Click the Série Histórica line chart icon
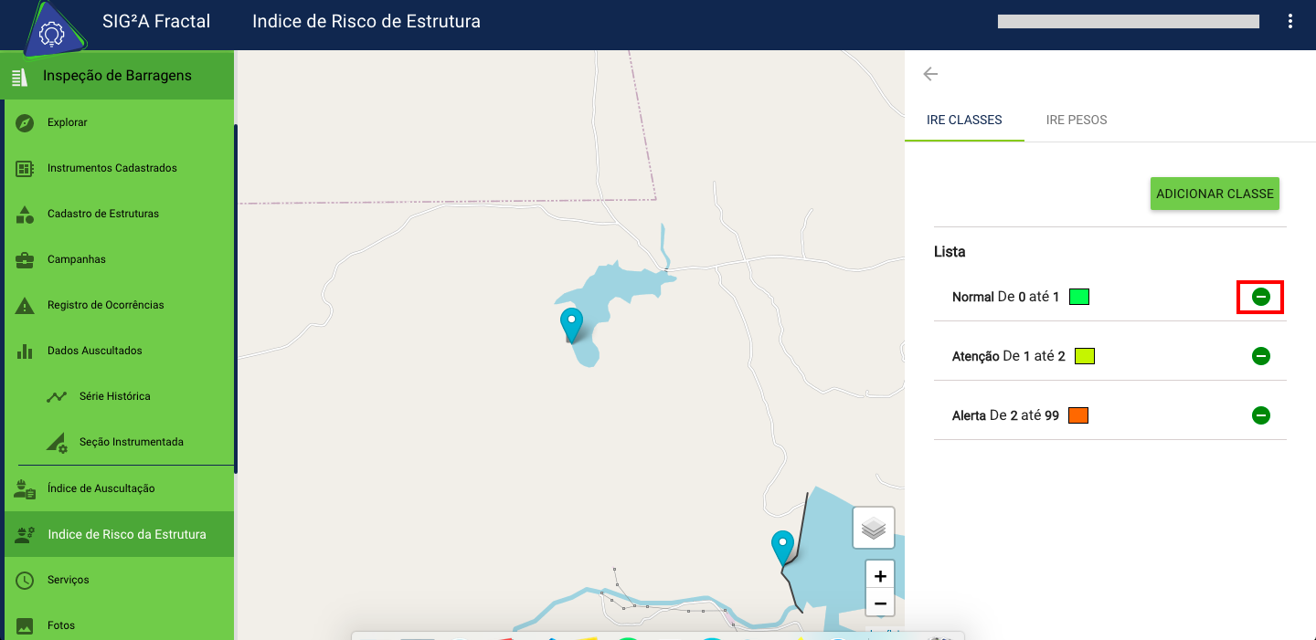 [58, 397]
